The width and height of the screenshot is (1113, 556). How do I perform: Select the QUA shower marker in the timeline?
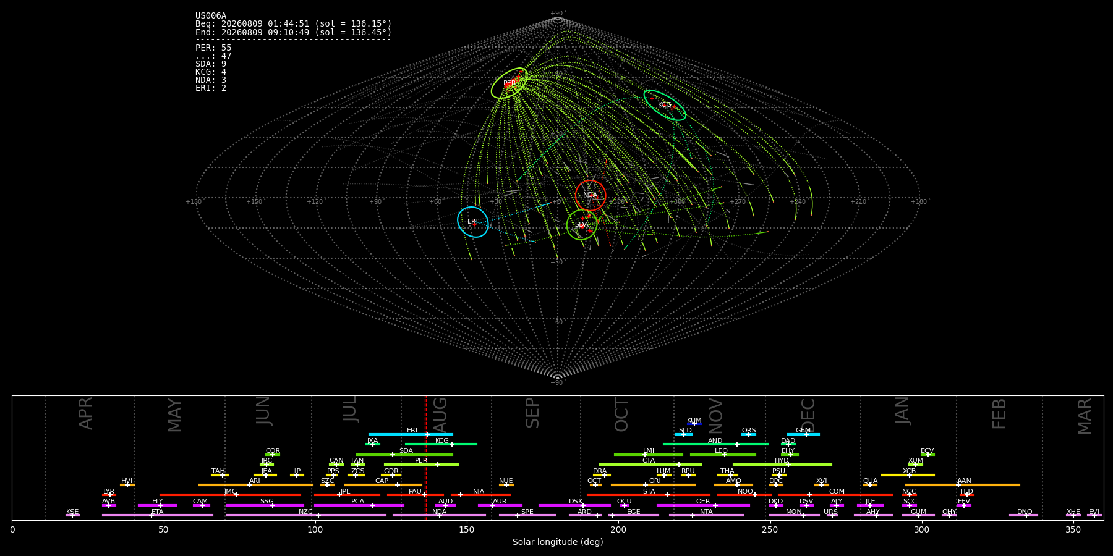[x=870, y=485]
